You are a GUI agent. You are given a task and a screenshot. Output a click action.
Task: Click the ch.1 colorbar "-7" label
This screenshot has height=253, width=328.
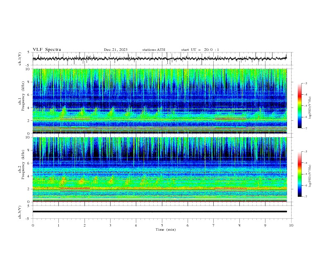pyautogui.click(x=306, y=128)
